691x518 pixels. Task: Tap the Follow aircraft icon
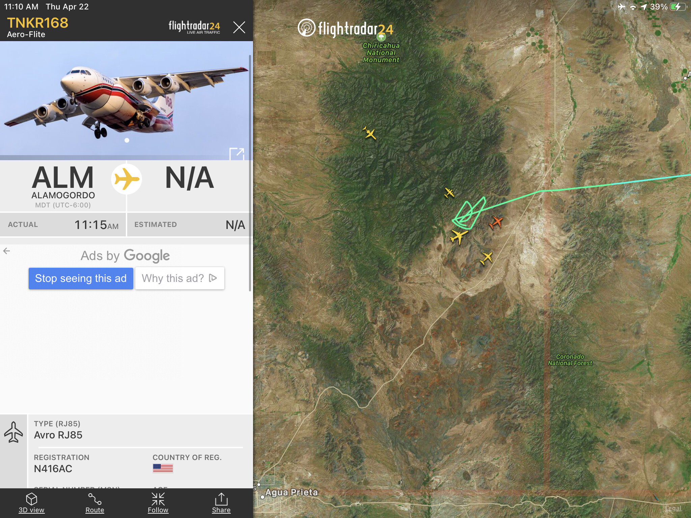158,503
